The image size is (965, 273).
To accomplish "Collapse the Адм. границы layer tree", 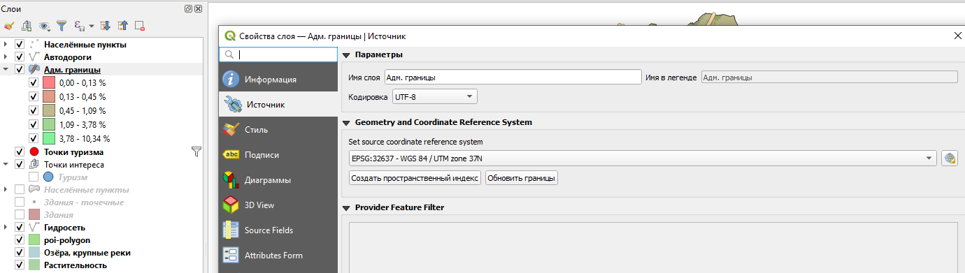I will click(6, 70).
